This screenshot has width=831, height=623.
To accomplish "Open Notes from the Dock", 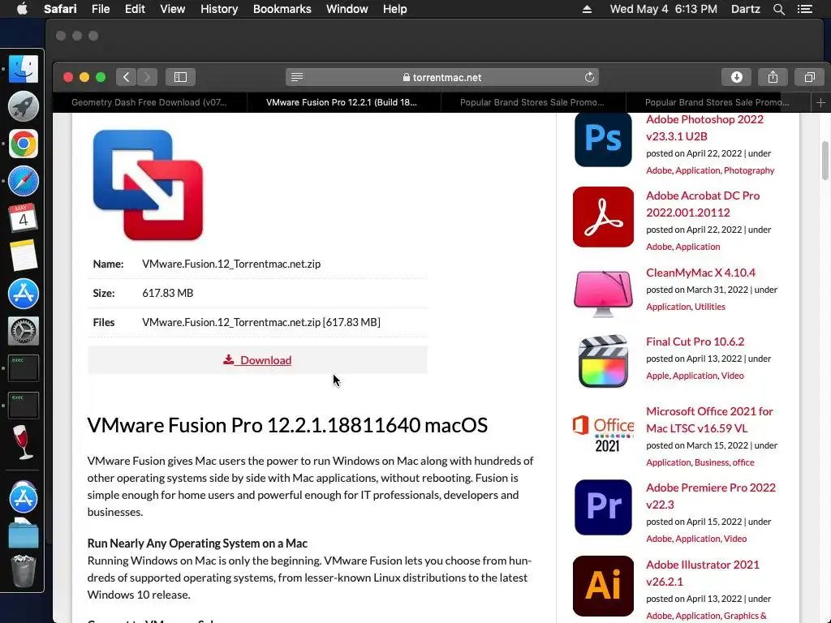I will (x=24, y=256).
